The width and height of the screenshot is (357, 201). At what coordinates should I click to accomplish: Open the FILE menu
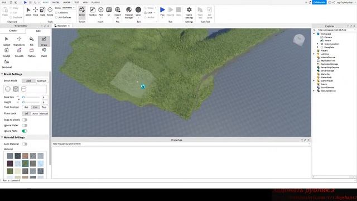(x=4, y=2)
